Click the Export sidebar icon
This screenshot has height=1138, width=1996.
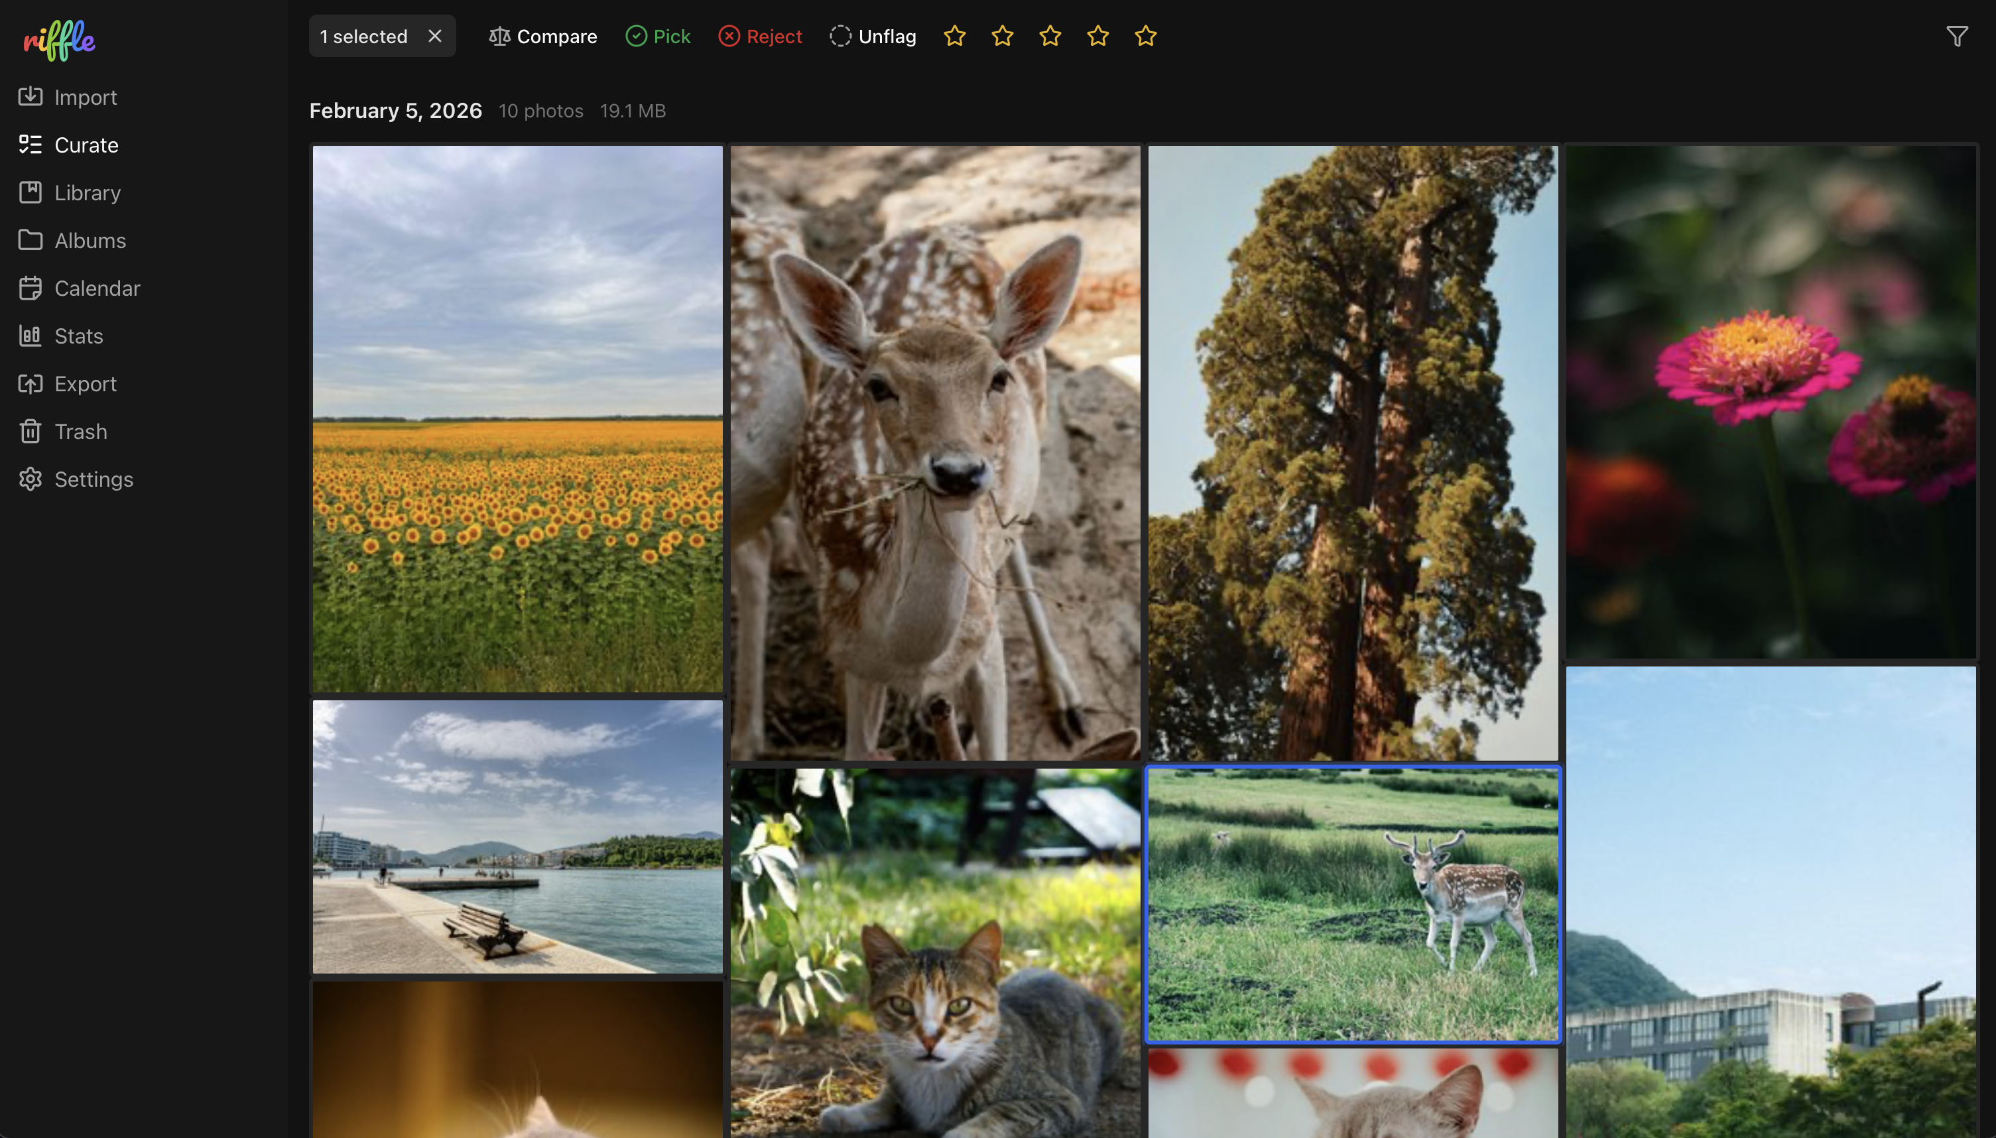[x=31, y=384]
